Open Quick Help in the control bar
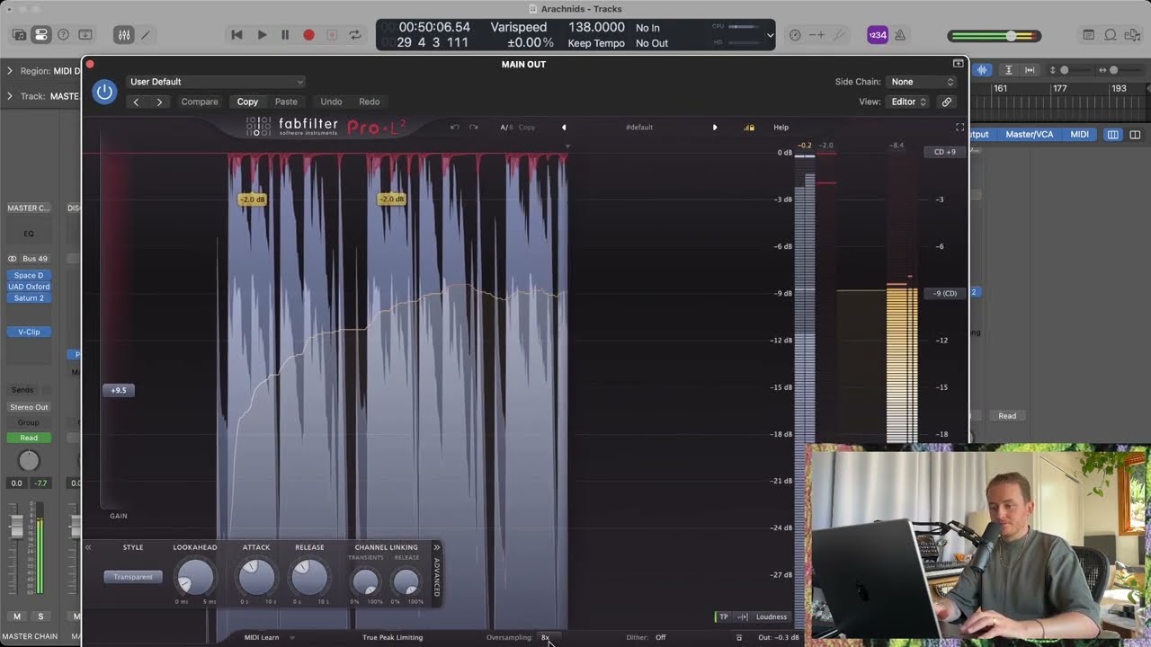The height and width of the screenshot is (647, 1151). pyautogui.click(x=63, y=35)
